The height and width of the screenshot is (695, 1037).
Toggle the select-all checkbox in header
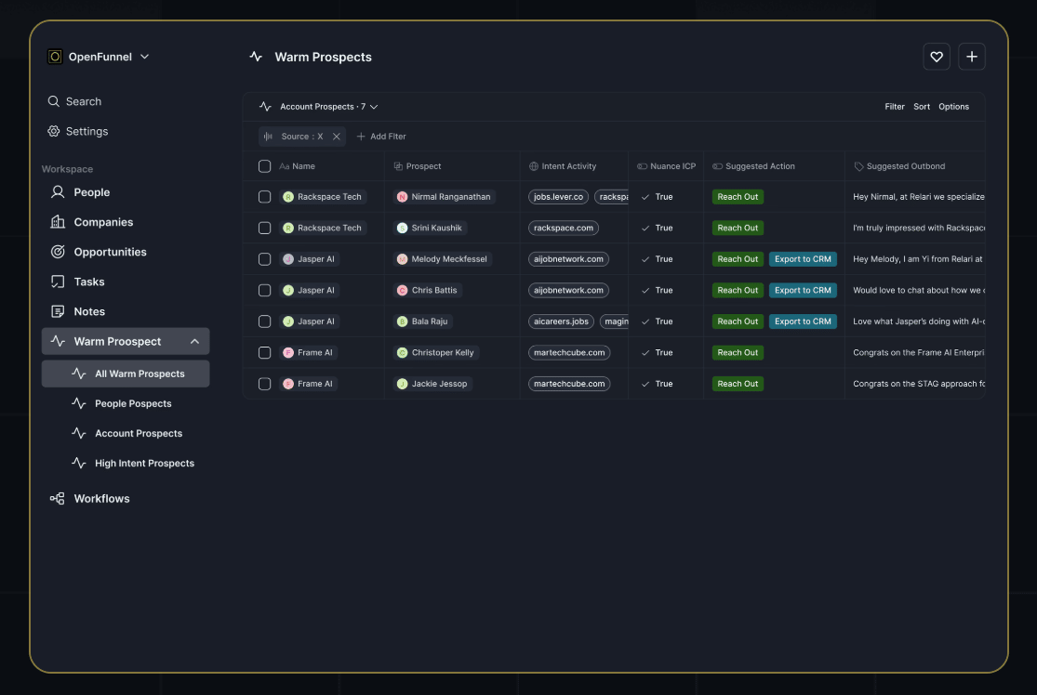click(x=264, y=166)
